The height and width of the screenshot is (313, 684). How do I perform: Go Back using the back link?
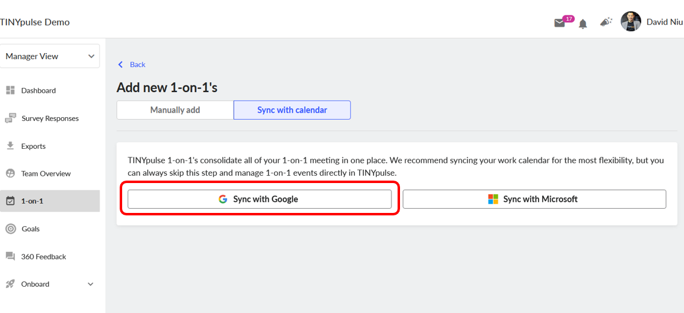[132, 65]
